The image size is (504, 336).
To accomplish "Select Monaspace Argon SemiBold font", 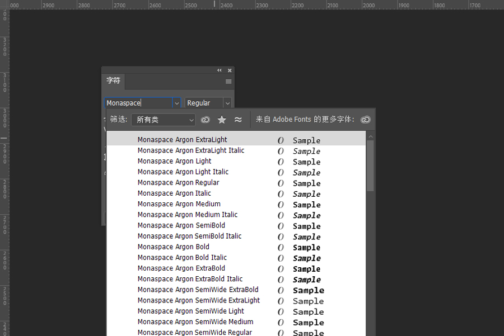I will [236, 225].
